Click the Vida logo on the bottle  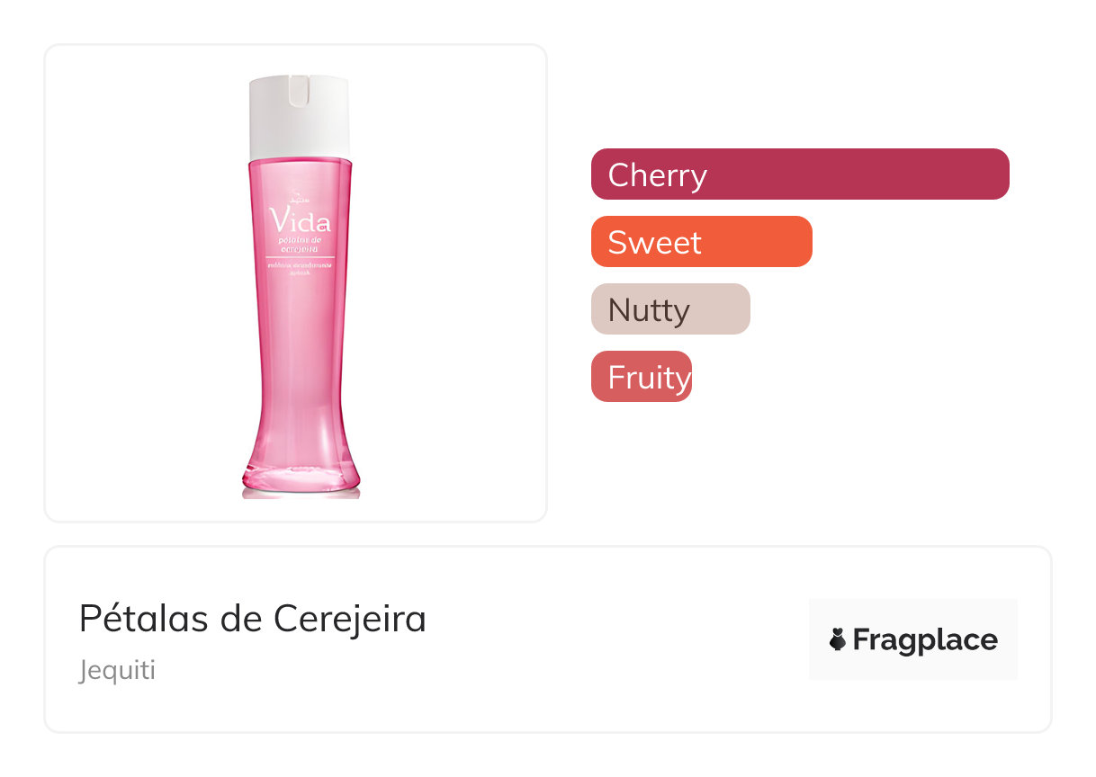300,221
